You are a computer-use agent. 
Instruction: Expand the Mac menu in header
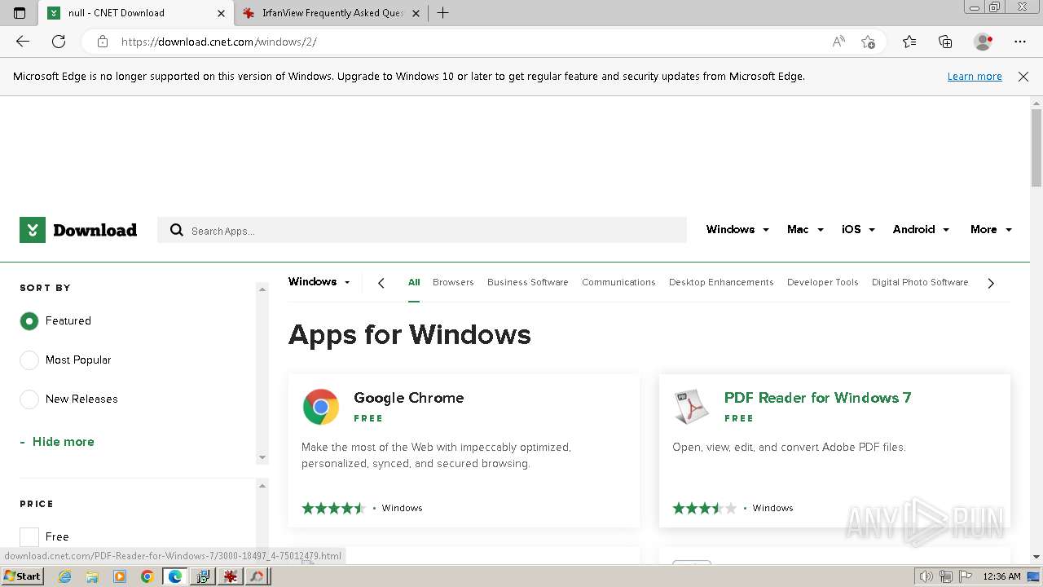tap(805, 230)
